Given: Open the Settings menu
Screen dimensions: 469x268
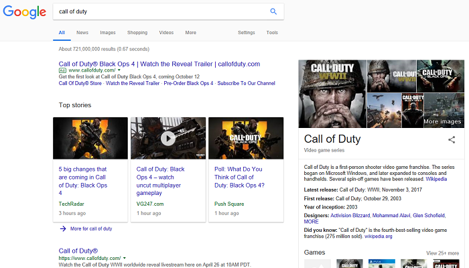Looking at the screenshot, I should [246, 33].
